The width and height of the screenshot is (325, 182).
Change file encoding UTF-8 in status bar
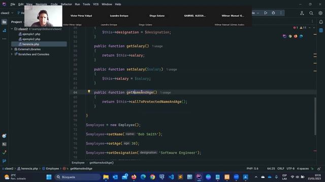click(290, 168)
